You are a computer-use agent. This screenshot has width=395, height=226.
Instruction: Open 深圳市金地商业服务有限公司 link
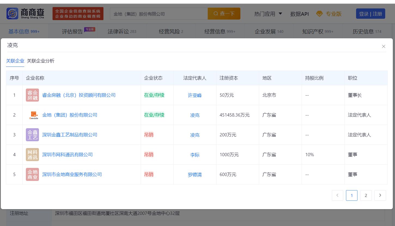coord(72,174)
